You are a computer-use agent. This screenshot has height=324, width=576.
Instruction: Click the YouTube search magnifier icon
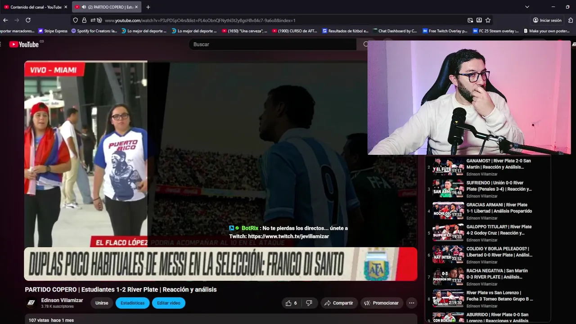[x=366, y=44]
